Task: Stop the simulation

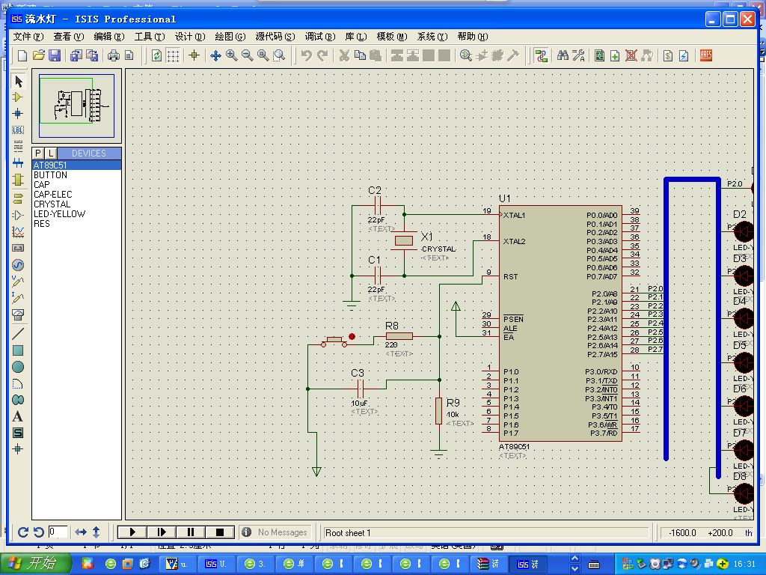Action: [219, 532]
